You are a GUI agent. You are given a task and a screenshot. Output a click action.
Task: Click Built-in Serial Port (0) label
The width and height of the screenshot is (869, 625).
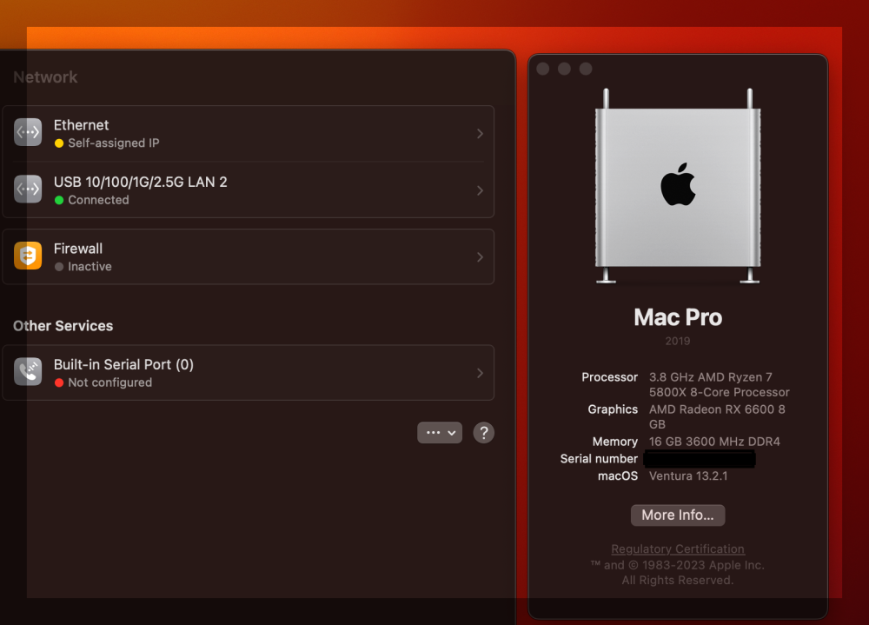123,365
